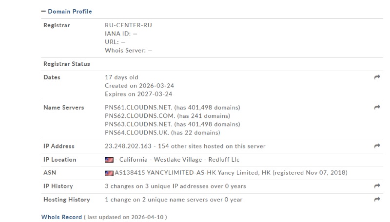Click the RU-CENTER-RU registrar name
Image resolution: width=390 pixels, height=222 pixels.
[x=125, y=25]
